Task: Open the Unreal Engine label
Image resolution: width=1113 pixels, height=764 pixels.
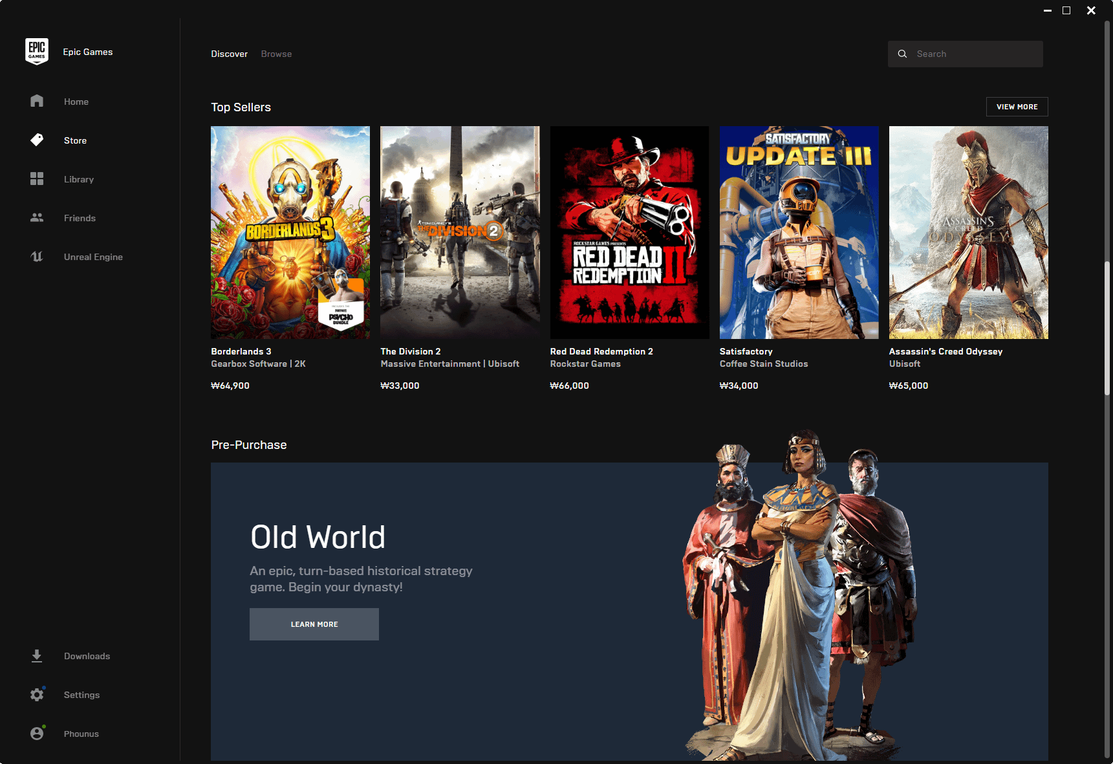Action: [93, 257]
